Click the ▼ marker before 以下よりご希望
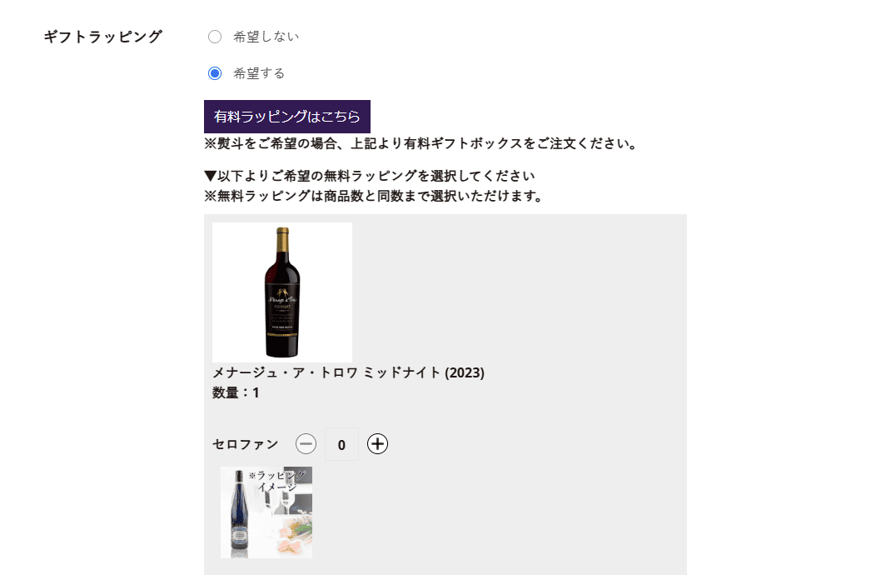The width and height of the screenshot is (876, 575). coord(211,176)
